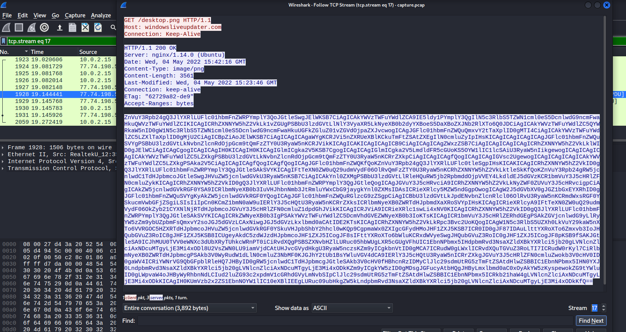Click the find packet magnifier icon

point(113,27)
